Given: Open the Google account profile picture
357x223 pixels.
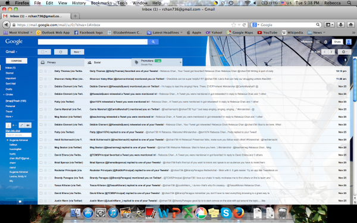Looking at the screenshot, I should click(348, 42).
